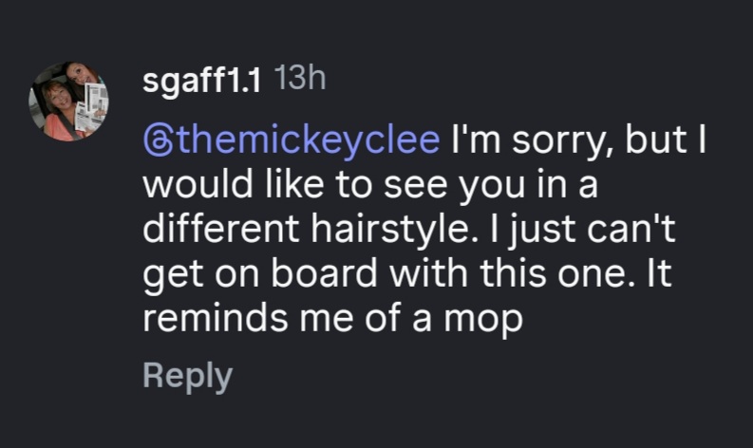Click the word "hairstyle" in the comment
Image resolution: width=753 pixels, height=448 pixels.
pyautogui.click(x=395, y=230)
